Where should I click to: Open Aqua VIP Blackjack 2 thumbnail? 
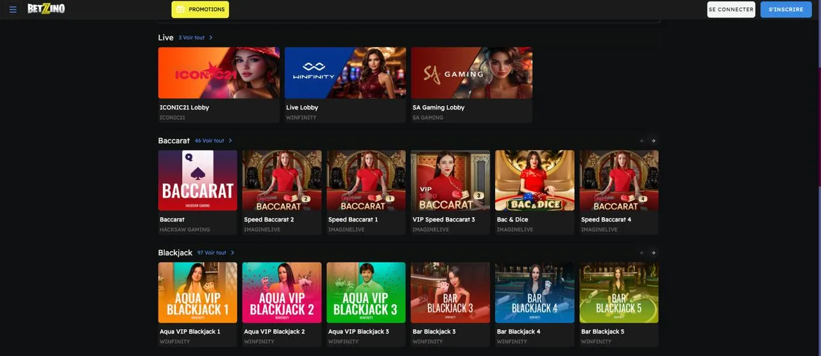point(282,293)
